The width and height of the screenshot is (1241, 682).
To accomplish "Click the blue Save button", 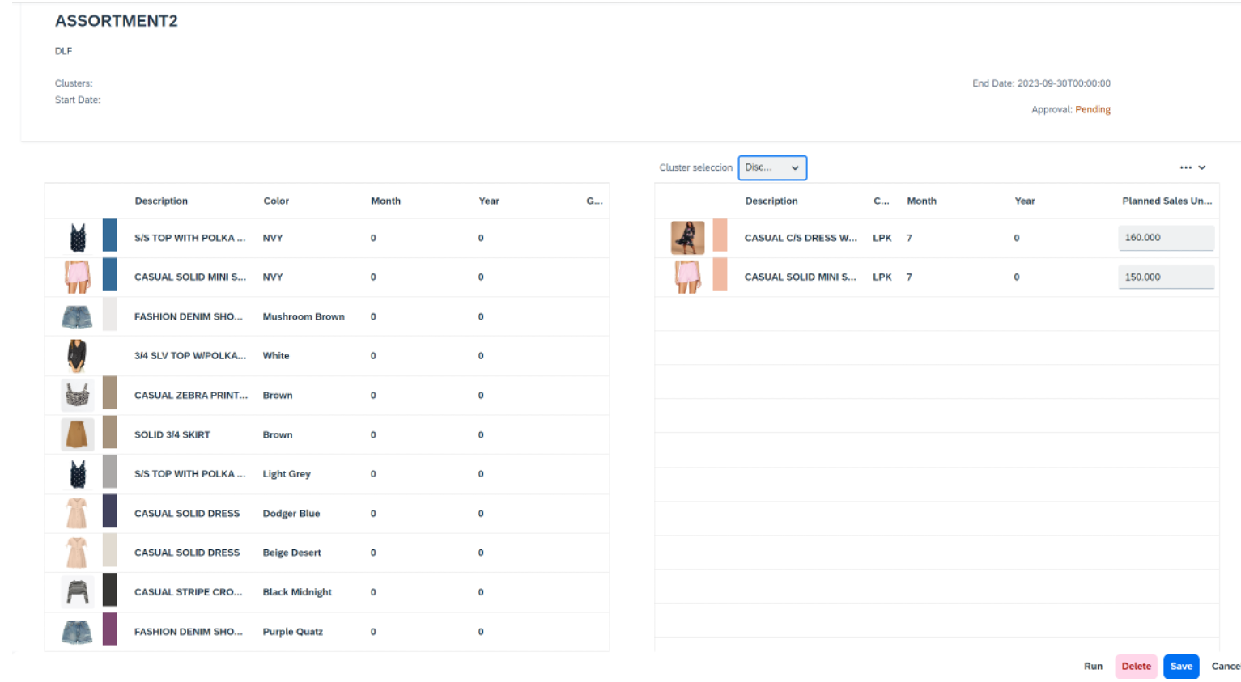I will click(x=1181, y=666).
